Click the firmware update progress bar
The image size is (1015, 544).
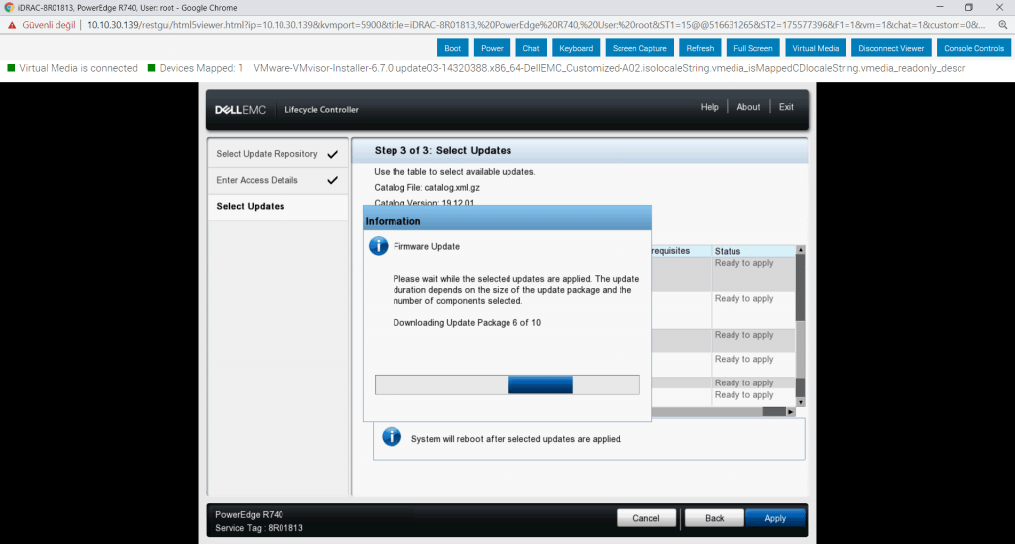tap(507, 384)
